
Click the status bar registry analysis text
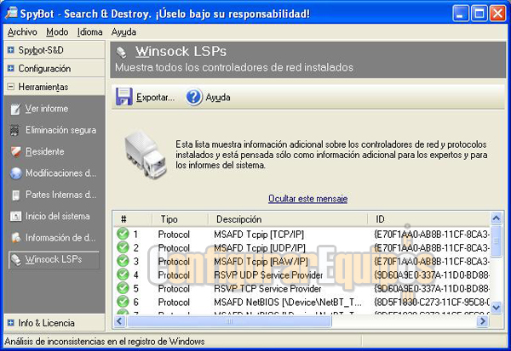point(105,342)
